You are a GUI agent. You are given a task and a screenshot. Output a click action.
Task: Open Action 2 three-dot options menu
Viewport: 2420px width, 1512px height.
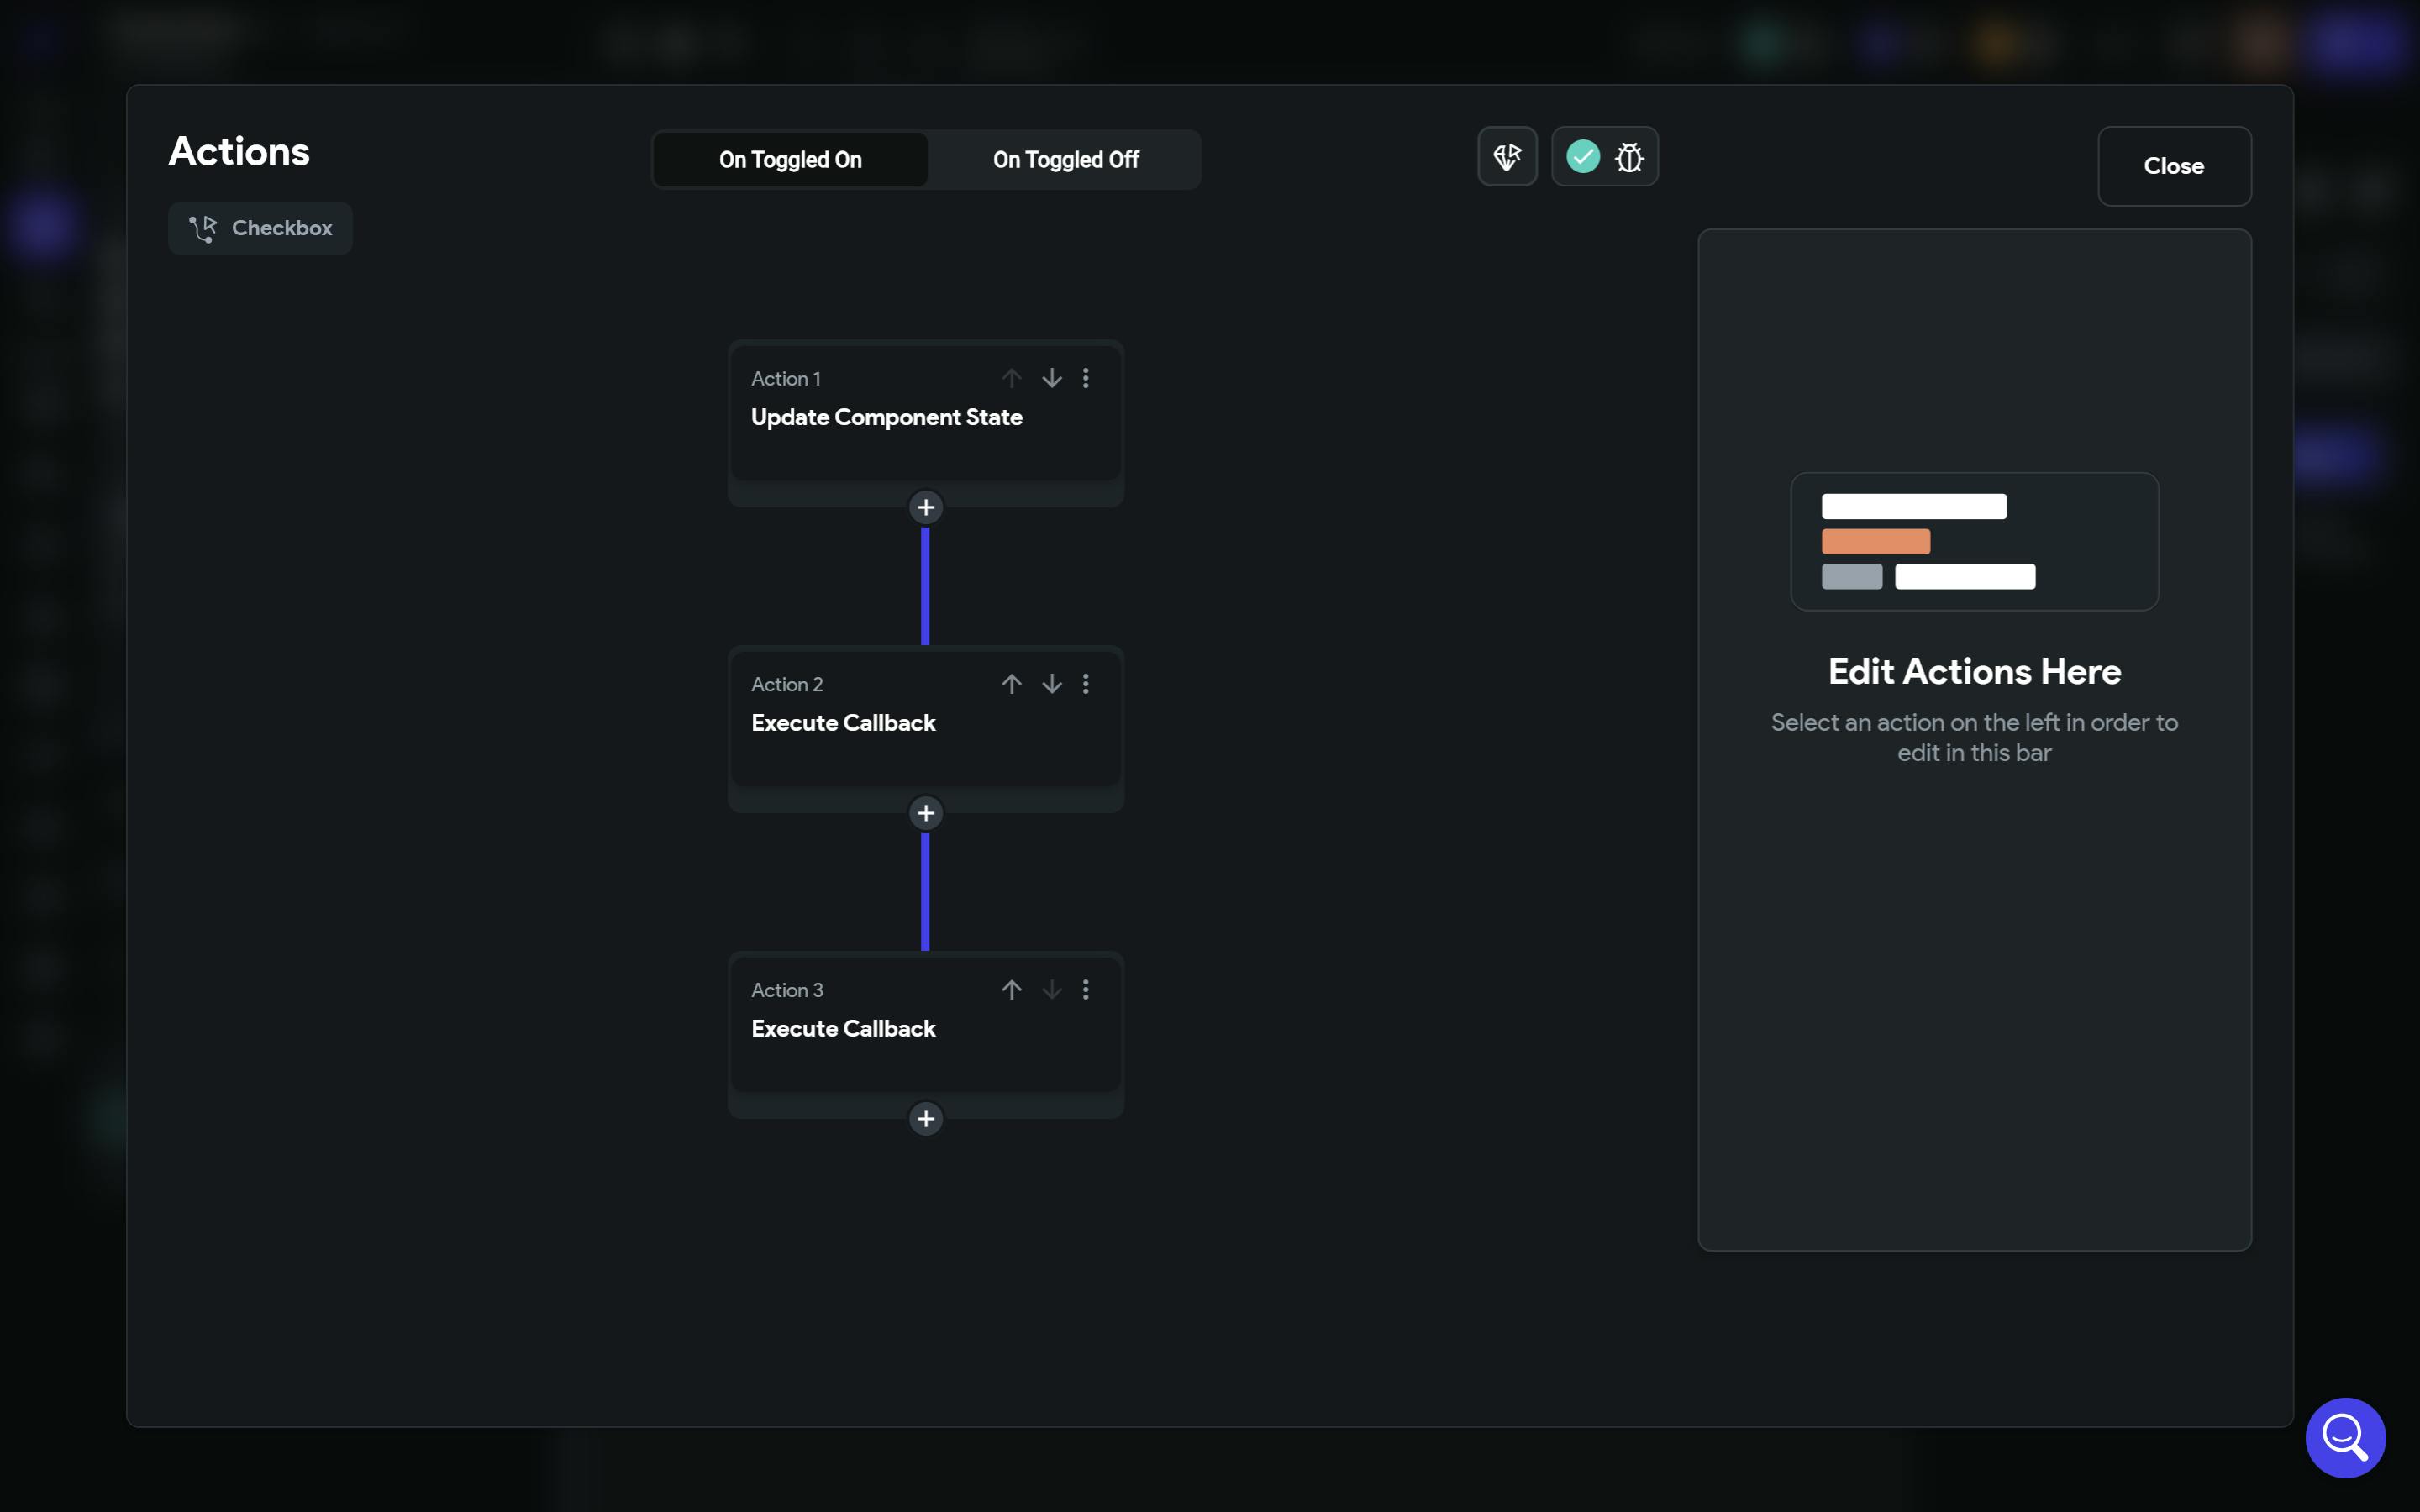click(x=1086, y=684)
